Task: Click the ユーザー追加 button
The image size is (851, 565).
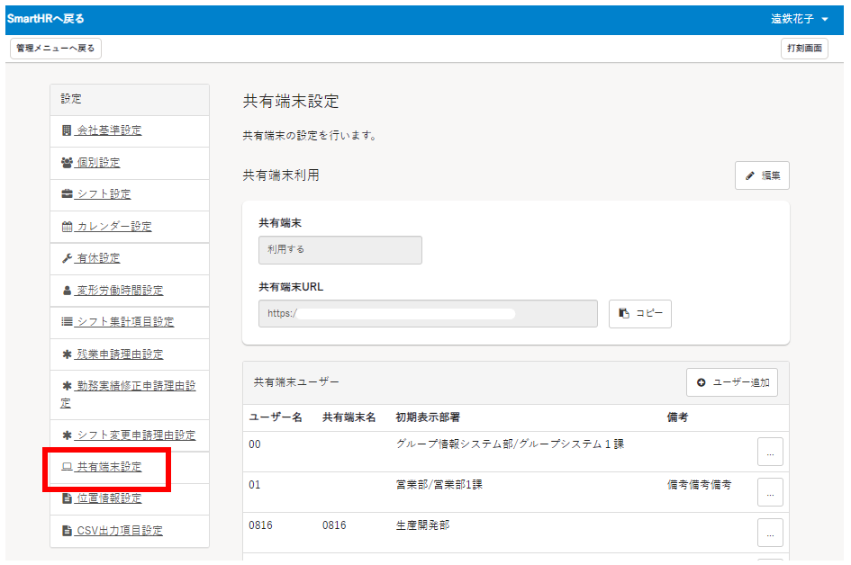Action: pos(732,382)
